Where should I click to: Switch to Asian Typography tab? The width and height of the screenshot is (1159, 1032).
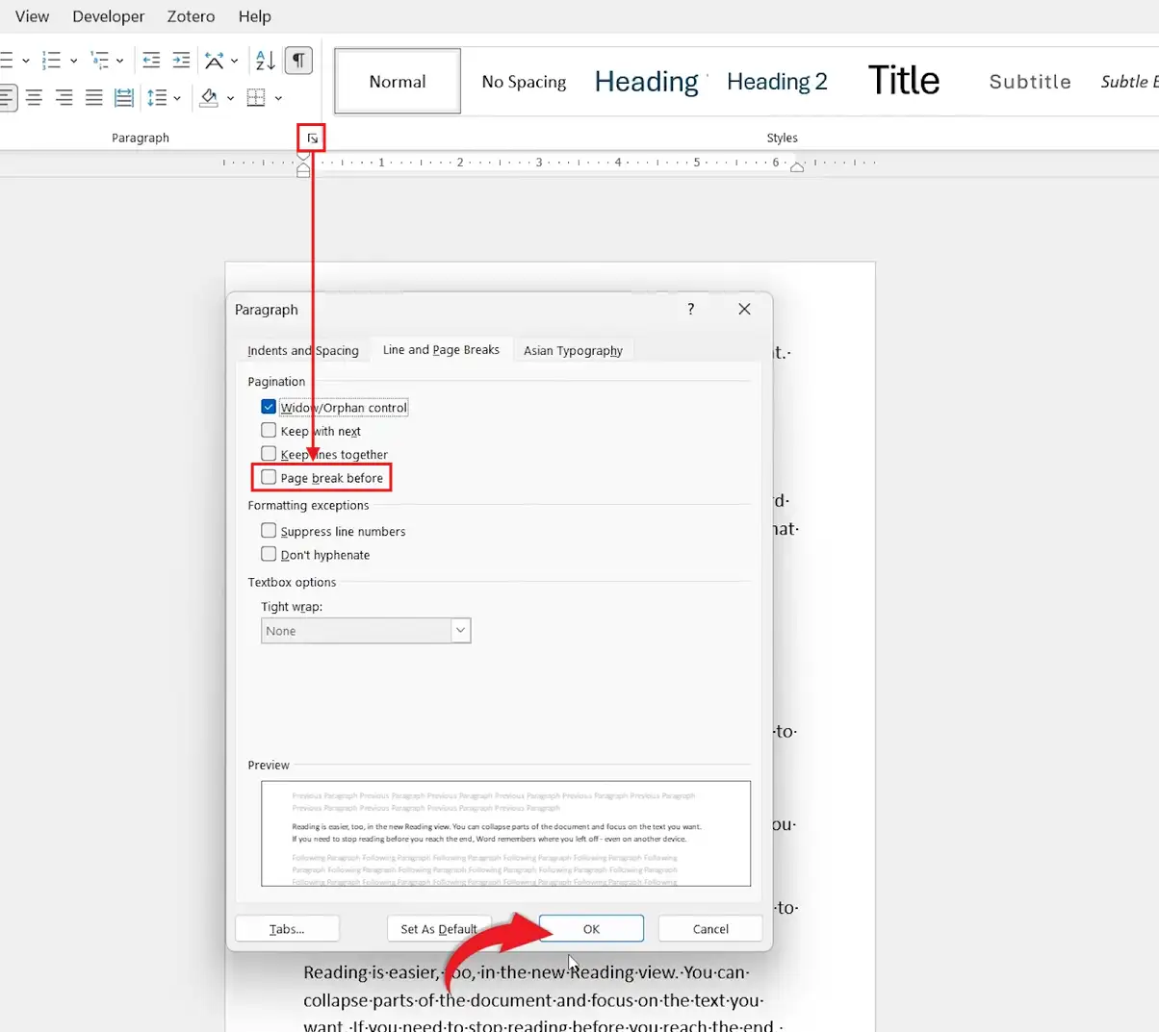point(573,350)
